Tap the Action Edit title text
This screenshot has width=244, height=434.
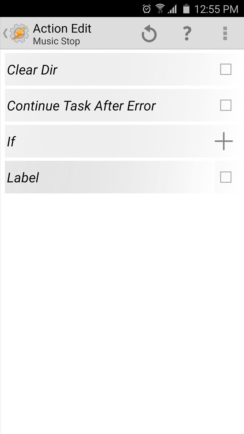pos(62,29)
